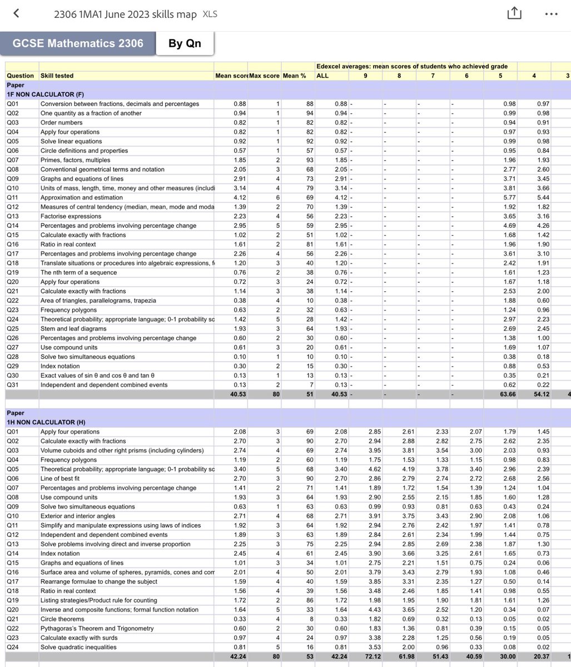Image resolution: width=571 pixels, height=667 pixels.
Task: Select Conventional geometrical terms and notation cell
Action: click(x=126, y=170)
